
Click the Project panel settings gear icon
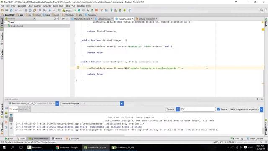point(63,18)
